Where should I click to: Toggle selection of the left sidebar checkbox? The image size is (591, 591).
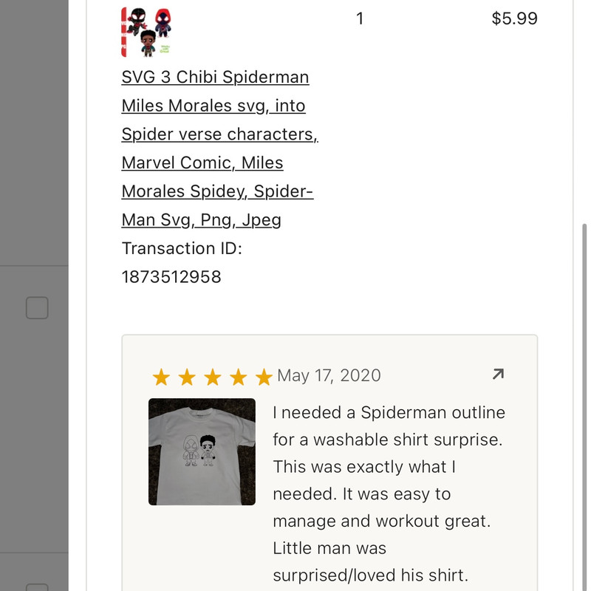[x=35, y=308]
